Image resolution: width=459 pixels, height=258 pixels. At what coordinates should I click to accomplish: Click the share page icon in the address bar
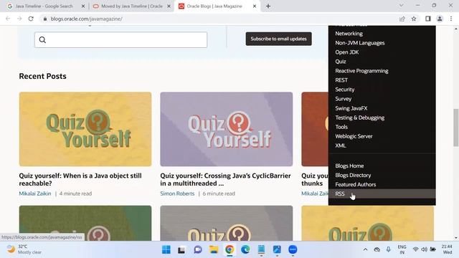[402, 19]
